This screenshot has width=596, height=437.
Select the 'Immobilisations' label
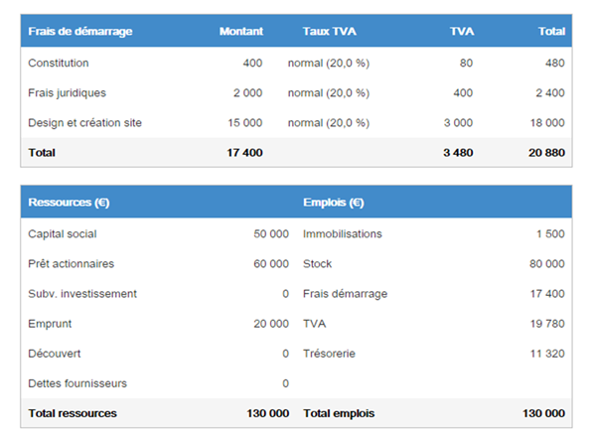(343, 233)
